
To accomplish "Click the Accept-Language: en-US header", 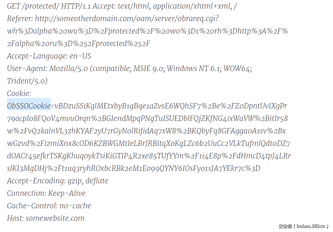I will (x=49, y=56).
